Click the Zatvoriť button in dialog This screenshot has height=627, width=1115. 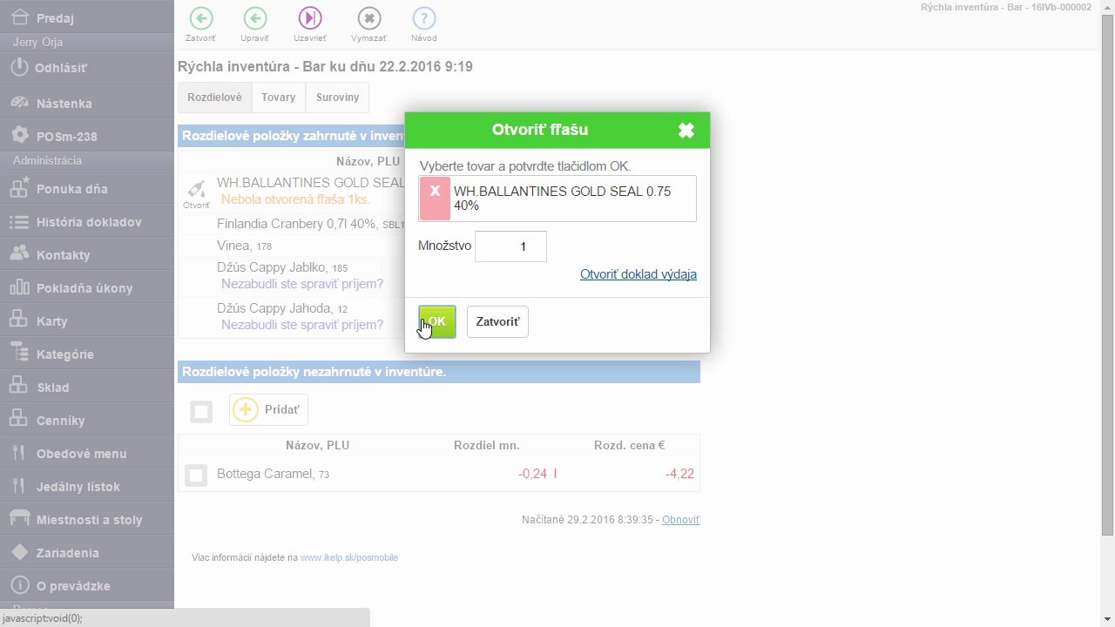(x=497, y=321)
